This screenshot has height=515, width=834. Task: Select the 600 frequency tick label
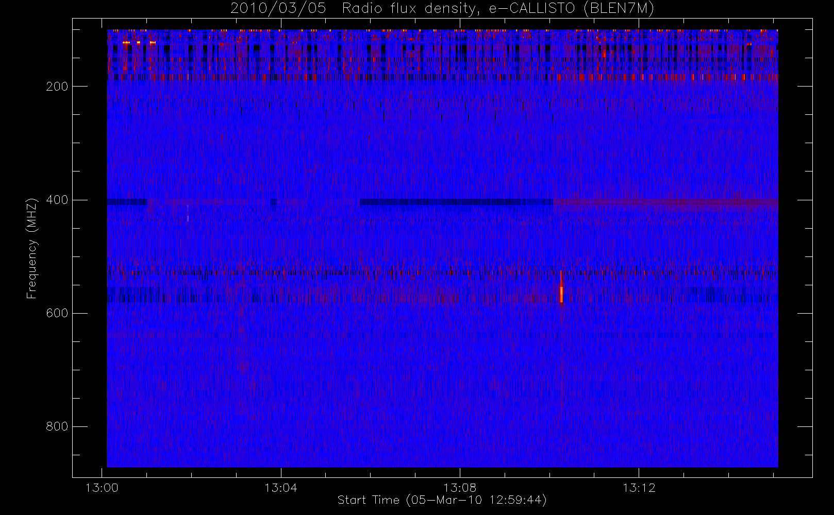(57, 313)
